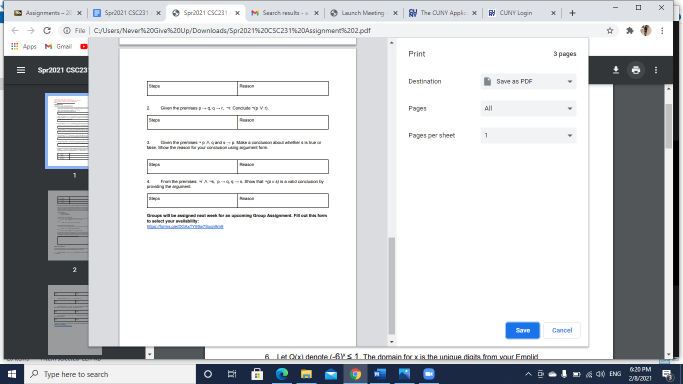Reload the current page

[47, 30]
